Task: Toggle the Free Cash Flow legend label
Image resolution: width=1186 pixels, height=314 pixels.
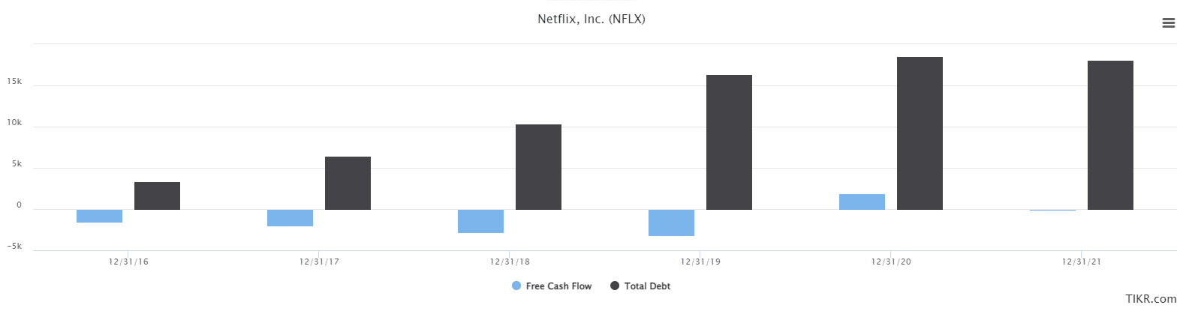Action: click(x=558, y=286)
